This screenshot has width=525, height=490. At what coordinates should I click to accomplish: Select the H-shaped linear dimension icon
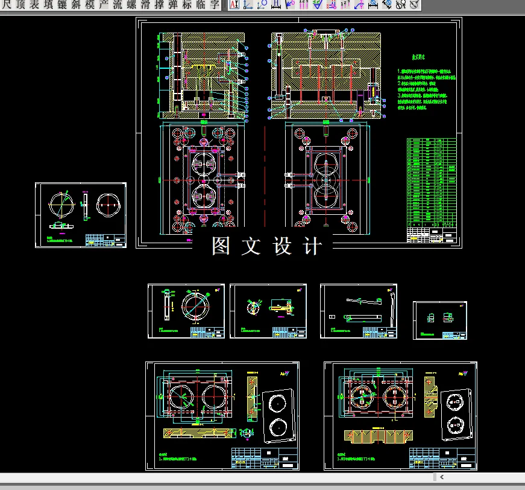pyautogui.click(x=276, y=4)
